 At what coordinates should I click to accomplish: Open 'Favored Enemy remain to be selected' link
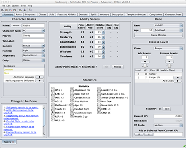[20, 134]
